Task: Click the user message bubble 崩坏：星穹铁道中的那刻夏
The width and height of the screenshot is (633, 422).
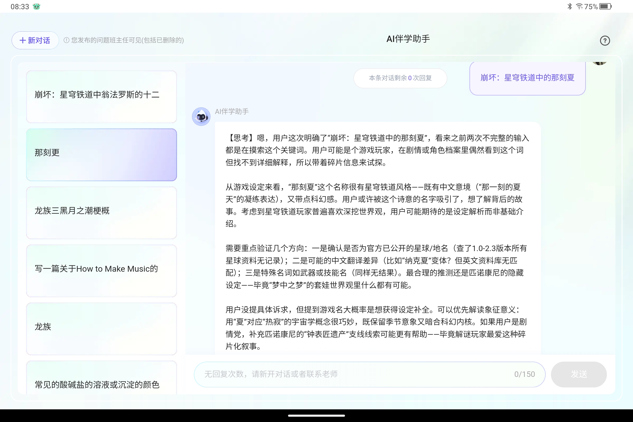Action: pyautogui.click(x=527, y=78)
